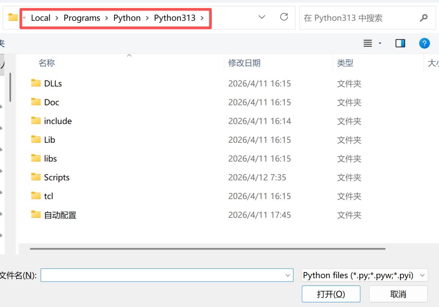Click the 自动配置 folder name
Screen dimensions: 439x307
pyautogui.click(x=60, y=215)
